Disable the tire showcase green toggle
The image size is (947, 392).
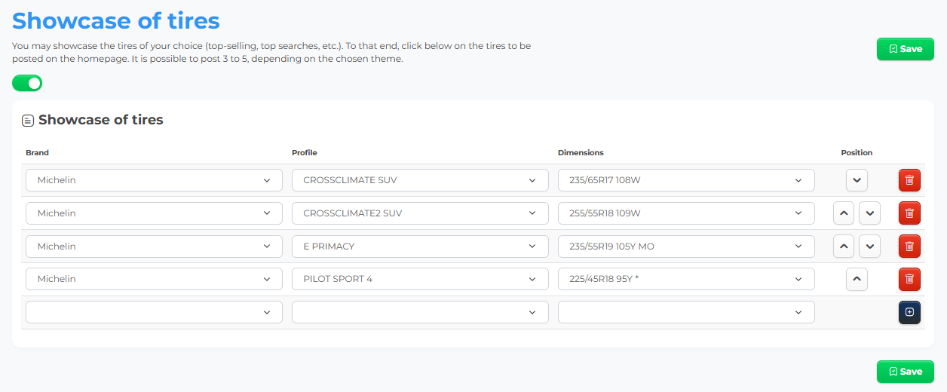(27, 83)
